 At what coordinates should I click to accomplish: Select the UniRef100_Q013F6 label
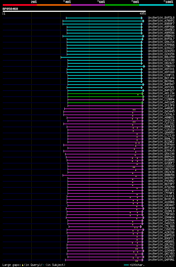pos(161,106)
